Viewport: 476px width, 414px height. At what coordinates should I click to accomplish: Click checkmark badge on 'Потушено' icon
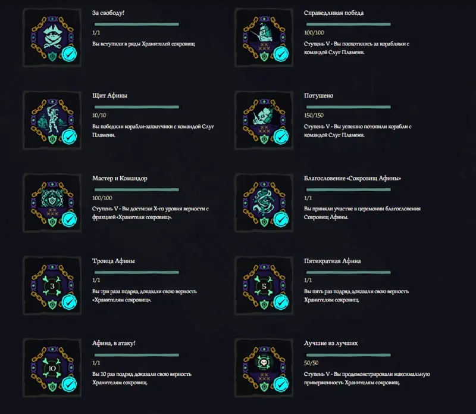[x=281, y=137]
